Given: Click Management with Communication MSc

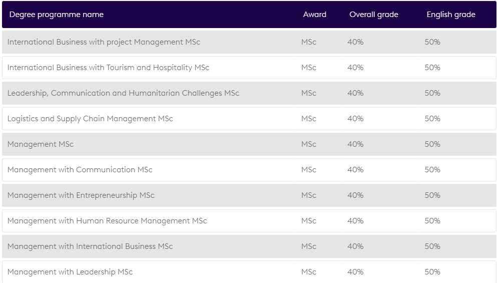Looking at the screenshot, I should click(x=80, y=170).
